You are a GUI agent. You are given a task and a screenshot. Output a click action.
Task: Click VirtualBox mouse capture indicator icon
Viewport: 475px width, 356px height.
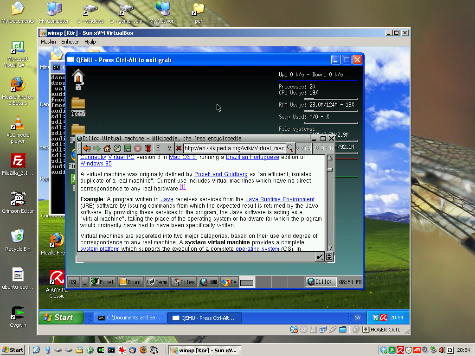coord(356,330)
